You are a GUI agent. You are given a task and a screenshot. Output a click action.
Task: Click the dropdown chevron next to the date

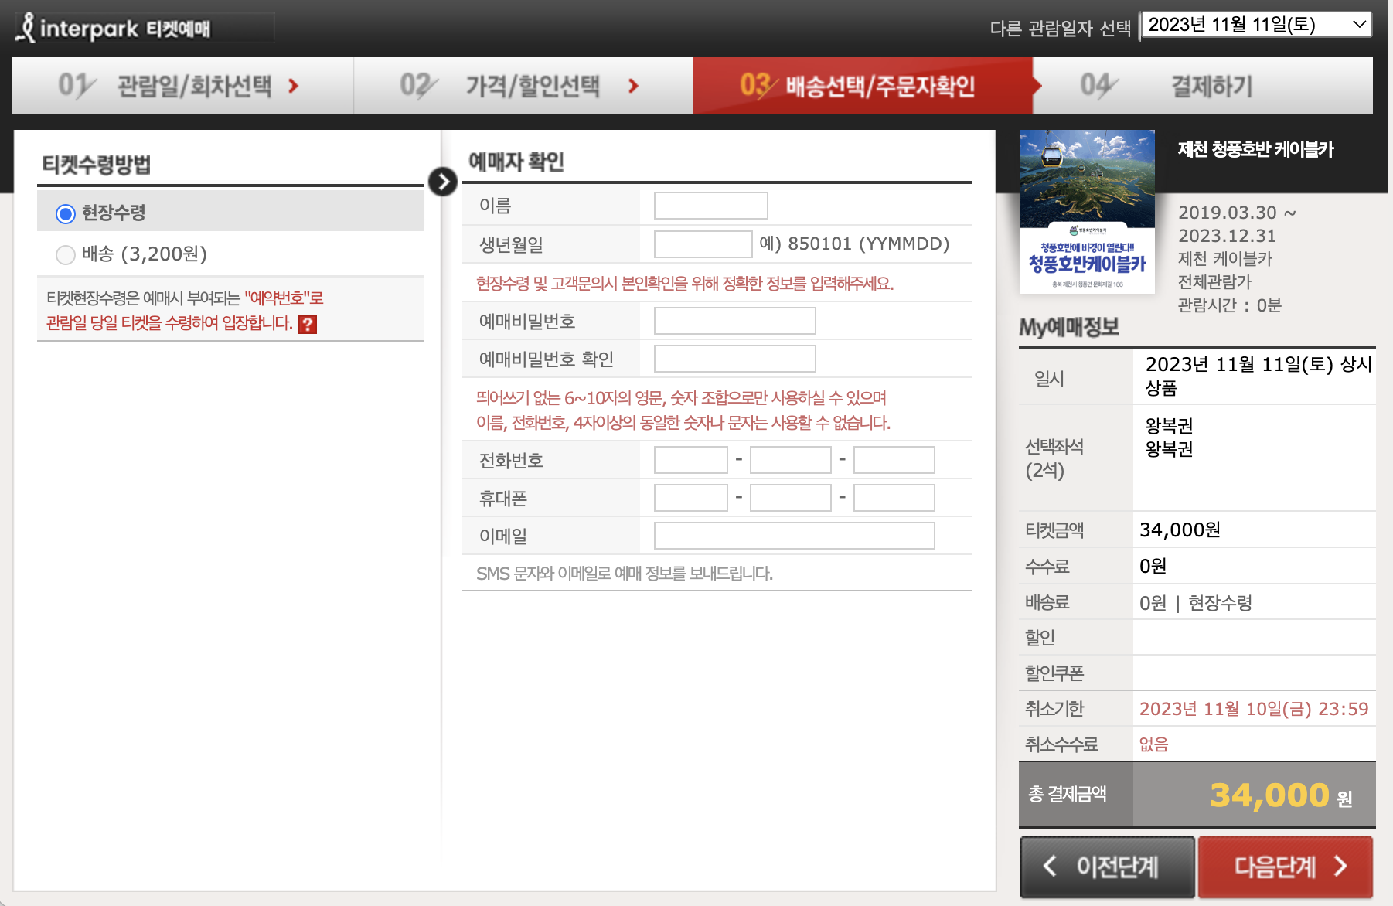(x=1358, y=24)
